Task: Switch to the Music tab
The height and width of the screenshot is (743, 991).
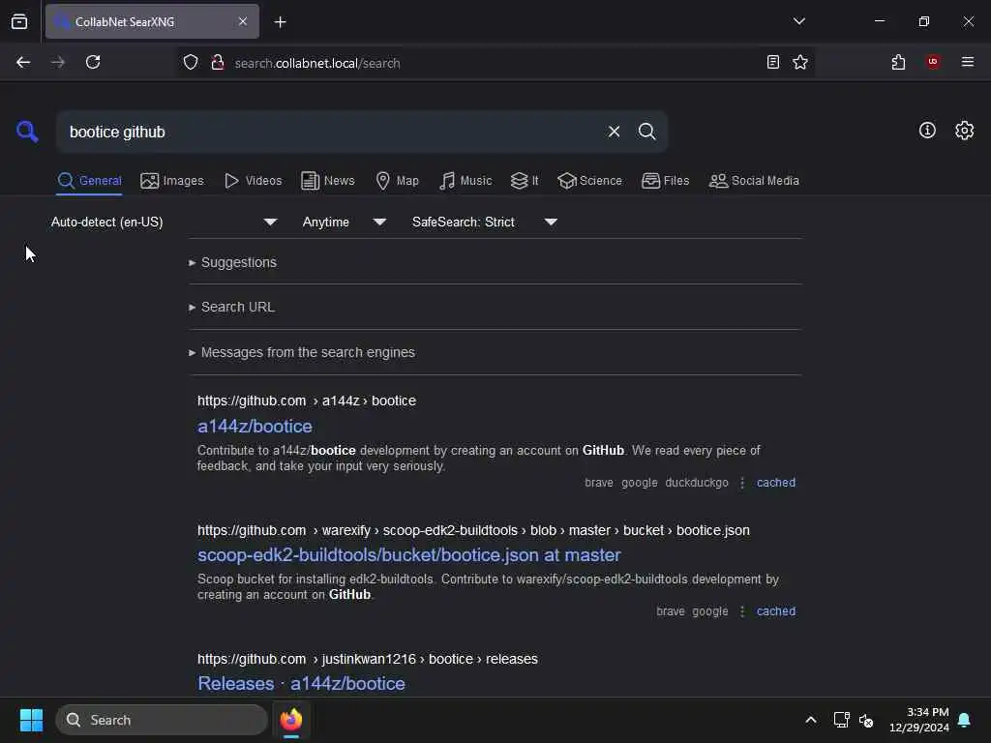Action: (465, 181)
